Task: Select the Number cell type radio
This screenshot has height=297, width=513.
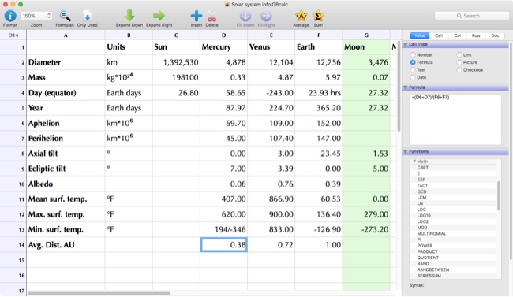Action: (x=413, y=55)
